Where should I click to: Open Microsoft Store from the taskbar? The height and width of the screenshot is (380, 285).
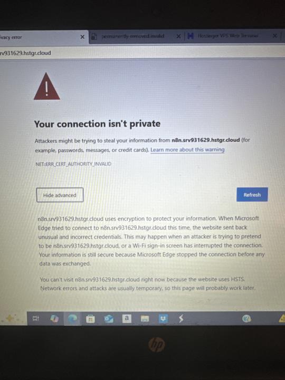coord(90,319)
